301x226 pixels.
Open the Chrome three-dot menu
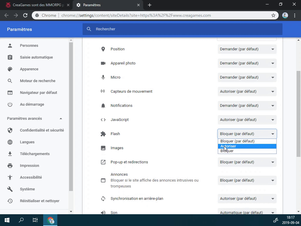[x=294, y=15]
